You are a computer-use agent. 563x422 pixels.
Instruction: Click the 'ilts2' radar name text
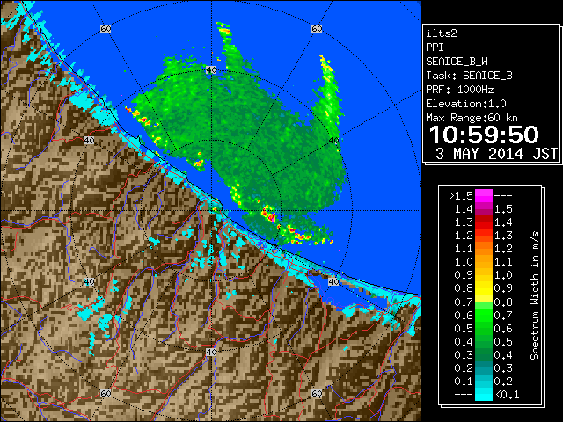[x=442, y=33]
